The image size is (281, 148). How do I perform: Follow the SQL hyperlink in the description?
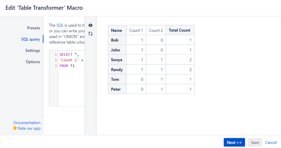click(60, 25)
